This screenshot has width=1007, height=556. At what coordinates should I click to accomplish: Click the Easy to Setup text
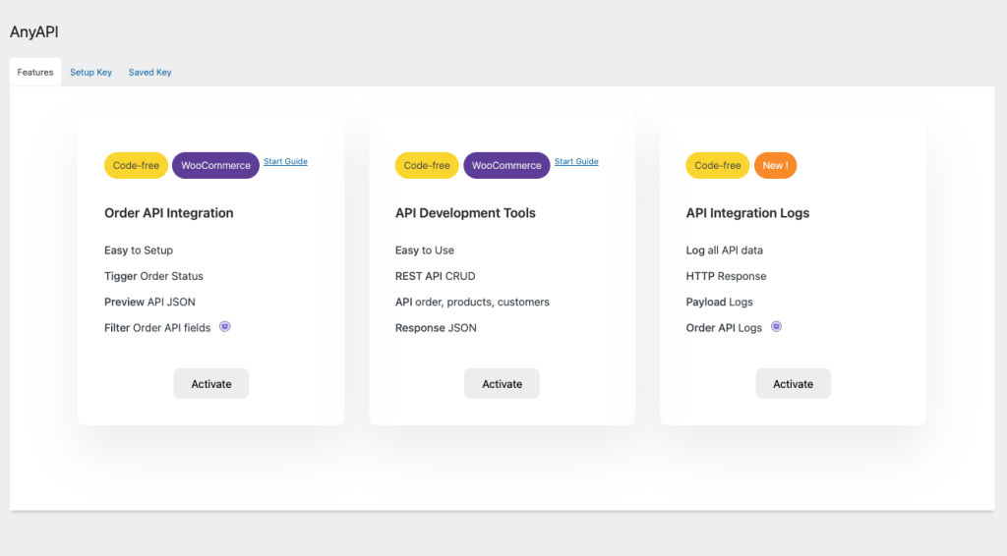139,250
